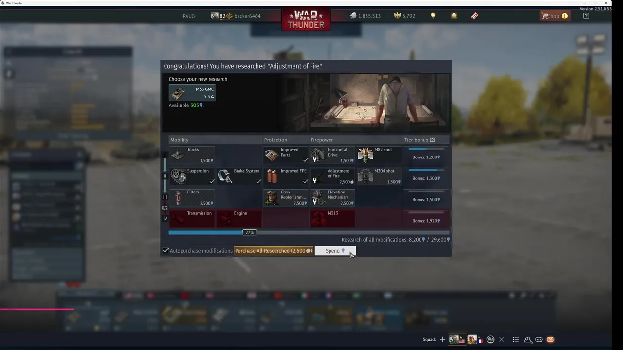Image resolution: width=623 pixels, height=350 pixels.
Task: Select Adjustment of Fire modification
Action: (x=333, y=176)
